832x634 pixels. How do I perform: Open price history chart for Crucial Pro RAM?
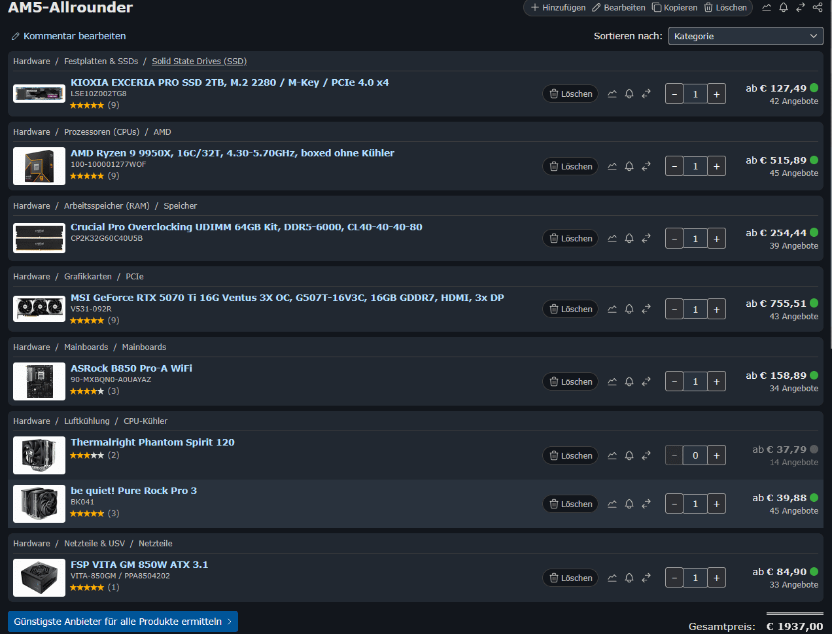(x=612, y=238)
